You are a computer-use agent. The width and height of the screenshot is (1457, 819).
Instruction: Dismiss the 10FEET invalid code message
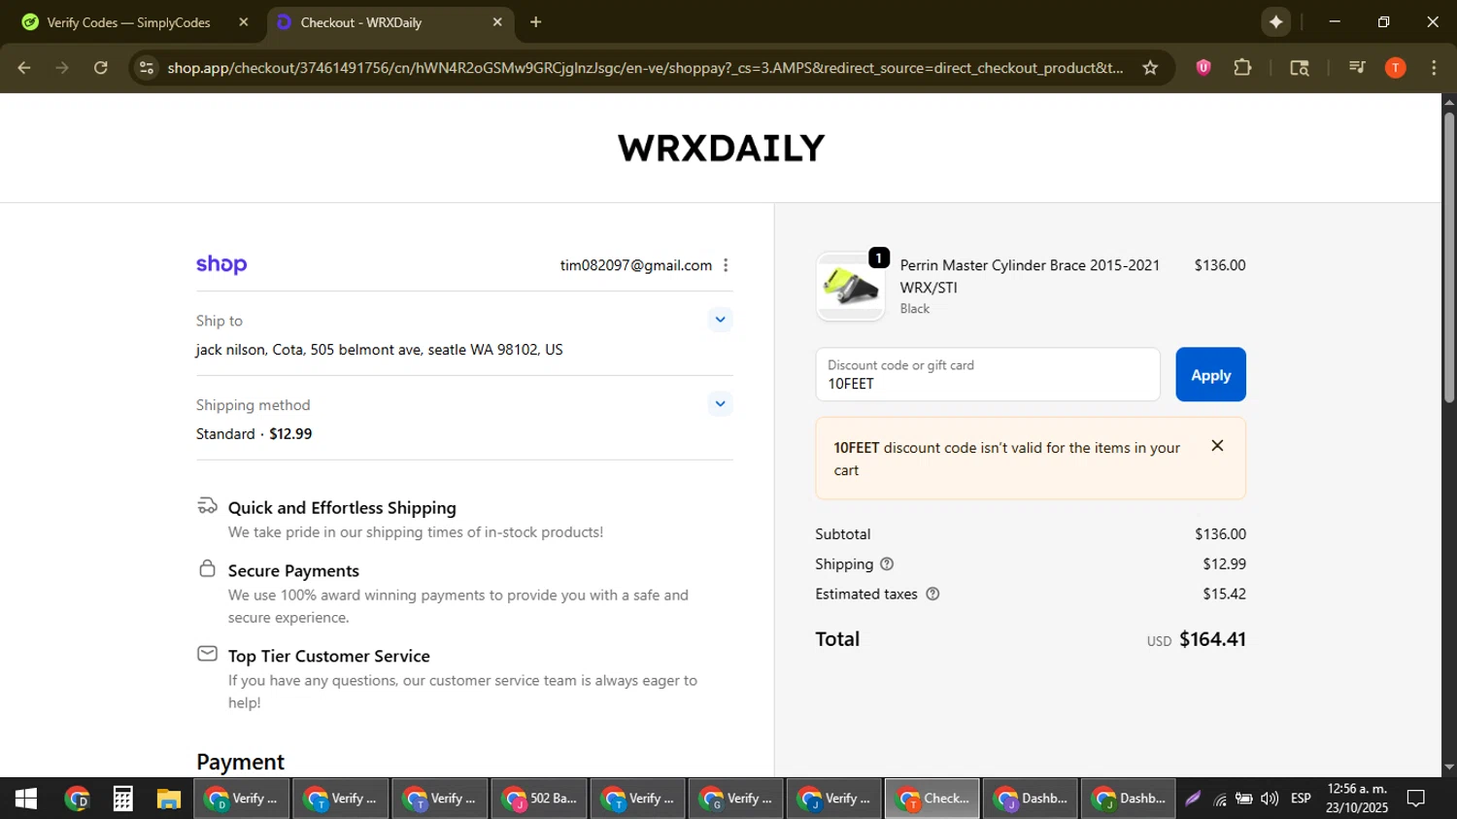coord(1217,446)
